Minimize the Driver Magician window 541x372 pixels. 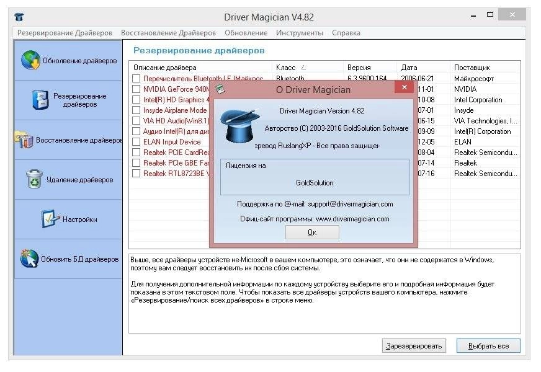click(473, 15)
